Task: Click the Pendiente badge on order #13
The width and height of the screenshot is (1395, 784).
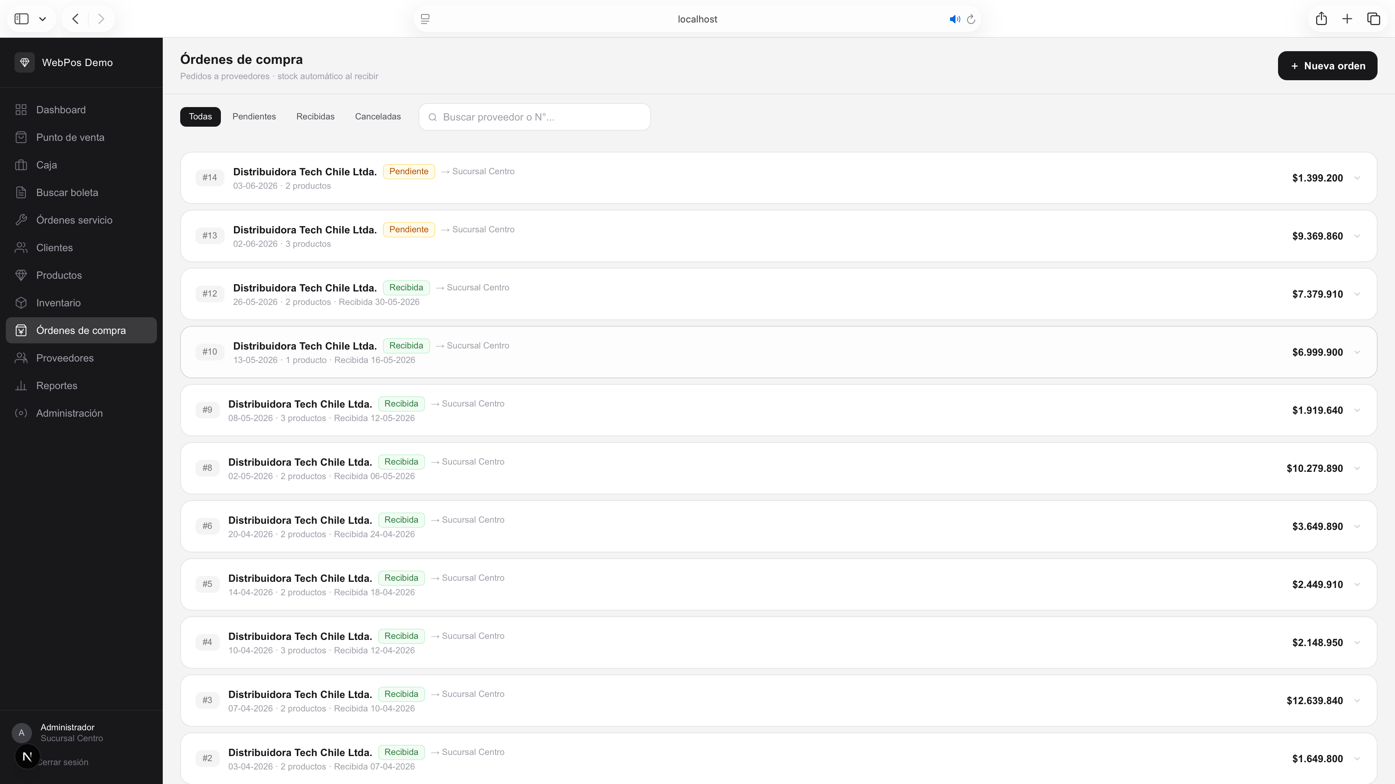Action: 409,229
